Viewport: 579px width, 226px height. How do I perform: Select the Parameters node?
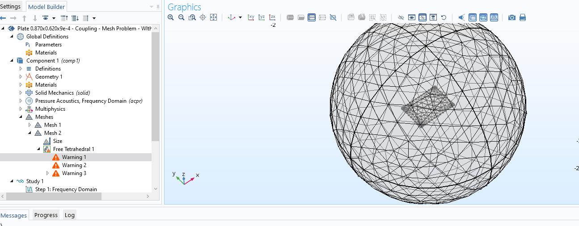coord(48,45)
